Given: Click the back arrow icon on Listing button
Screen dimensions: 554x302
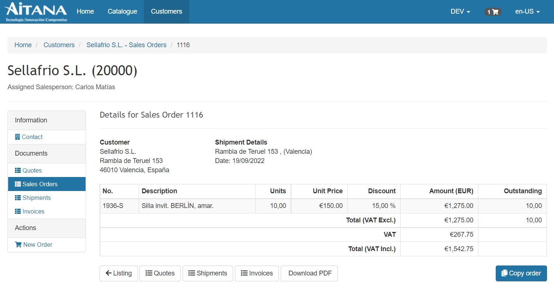Looking at the screenshot, I should coord(108,273).
